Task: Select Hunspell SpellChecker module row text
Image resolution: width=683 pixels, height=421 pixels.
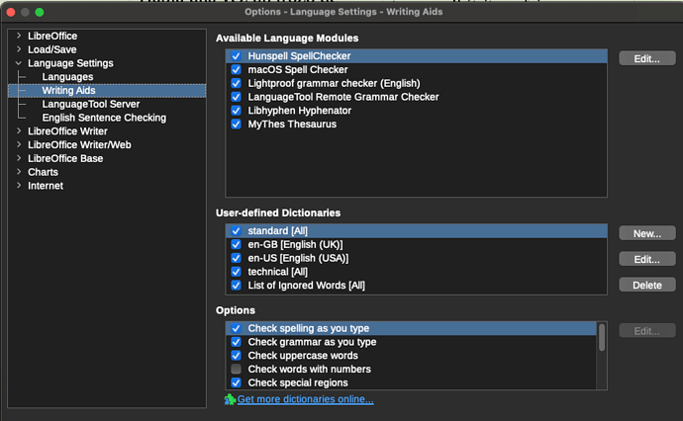Action: tap(299, 56)
